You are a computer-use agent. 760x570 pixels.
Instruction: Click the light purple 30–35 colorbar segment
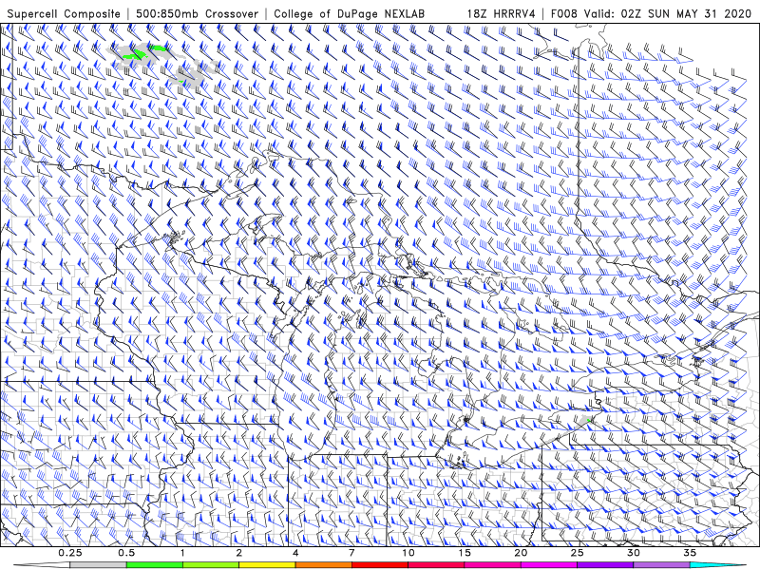point(661,565)
